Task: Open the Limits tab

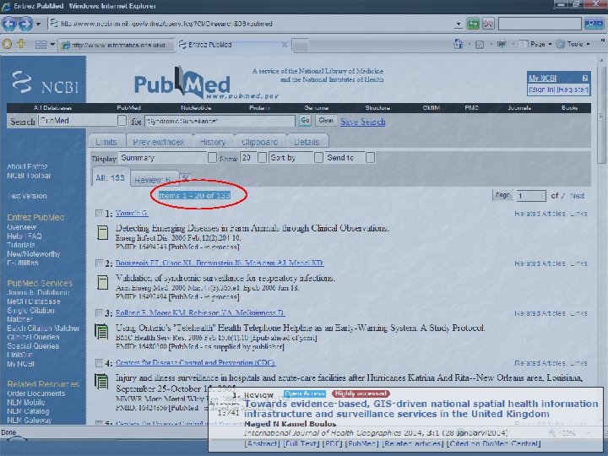Action: [x=106, y=142]
